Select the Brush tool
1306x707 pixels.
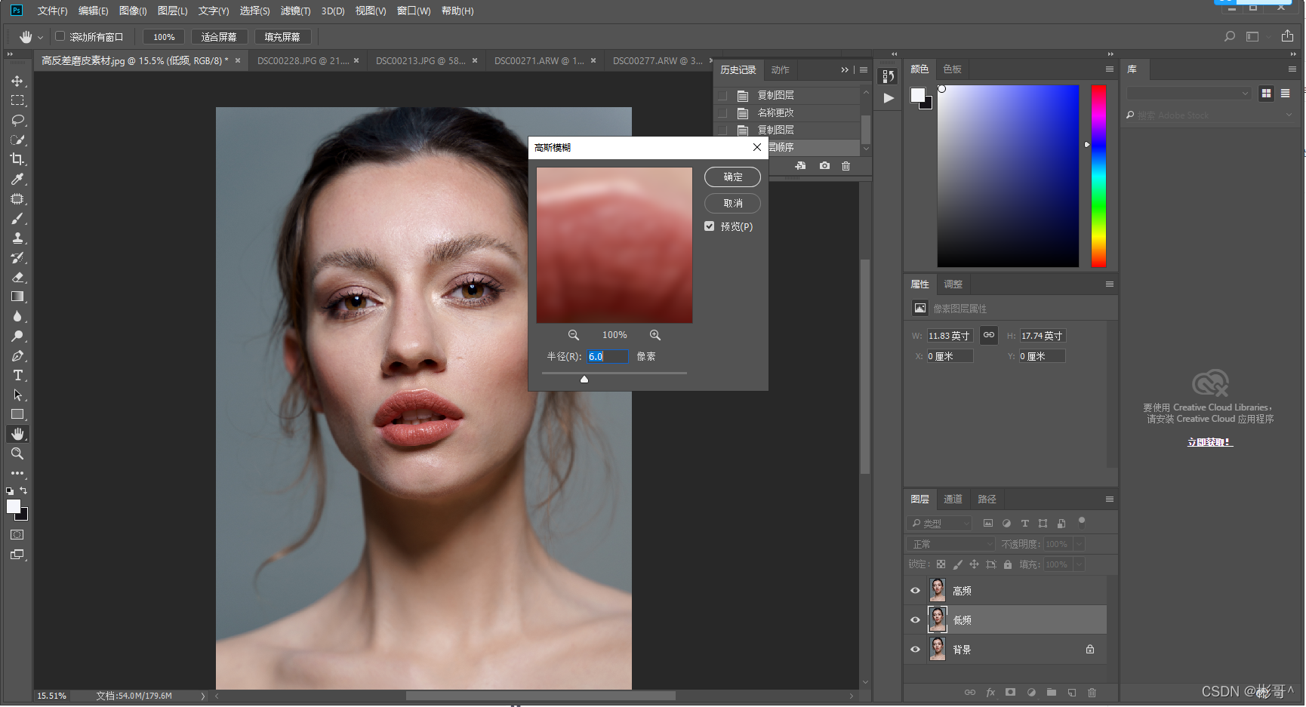click(17, 219)
